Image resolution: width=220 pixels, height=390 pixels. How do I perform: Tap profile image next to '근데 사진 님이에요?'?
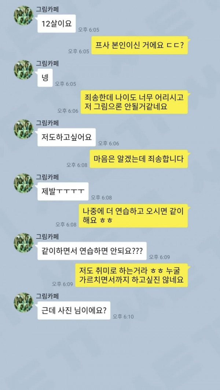[23, 302]
